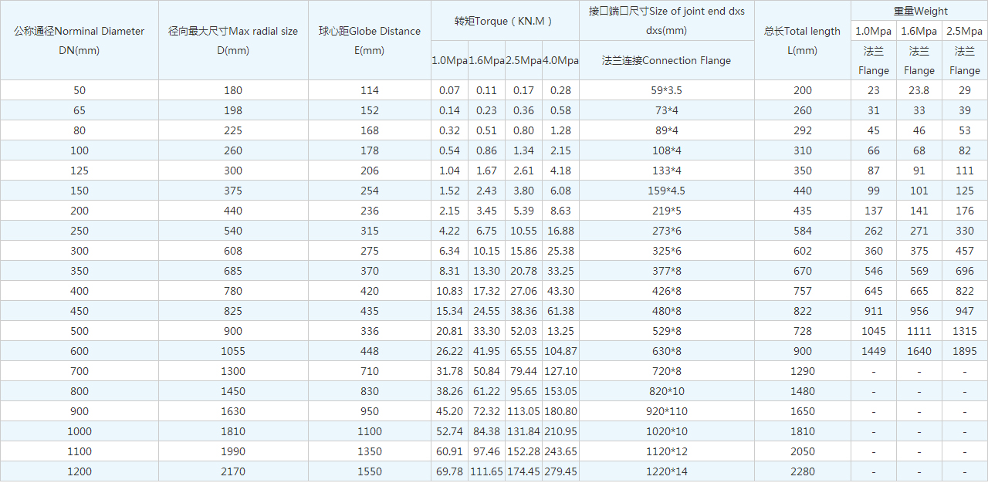Viewport: 988px width, 483px height.
Task: Select the Max radial size D(mm) header
Action: coord(232,40)
